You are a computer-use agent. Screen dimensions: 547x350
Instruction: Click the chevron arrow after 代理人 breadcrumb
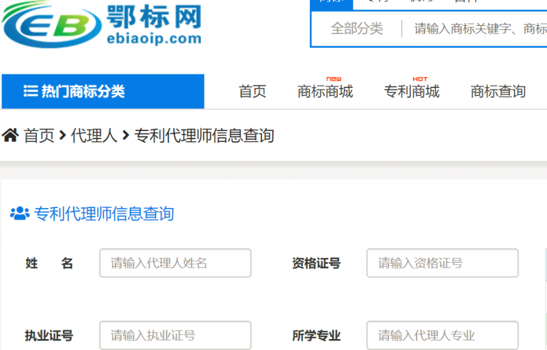[126, 136]
